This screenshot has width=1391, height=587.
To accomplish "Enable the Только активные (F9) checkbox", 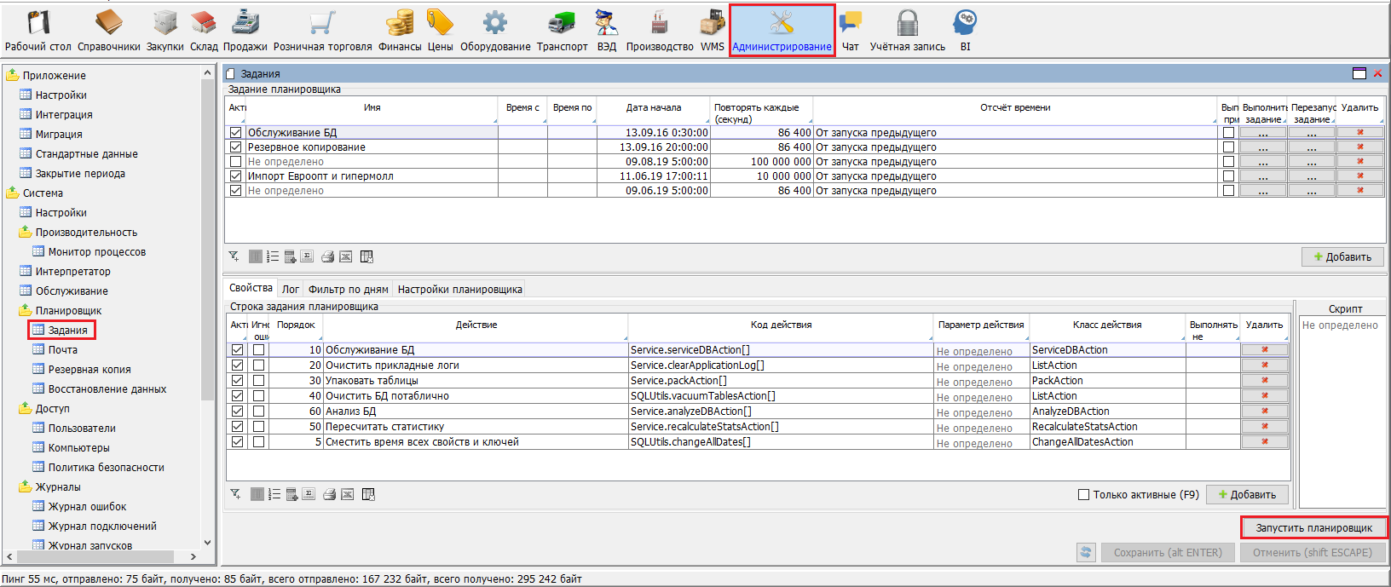I will [x=1084, y=494].
